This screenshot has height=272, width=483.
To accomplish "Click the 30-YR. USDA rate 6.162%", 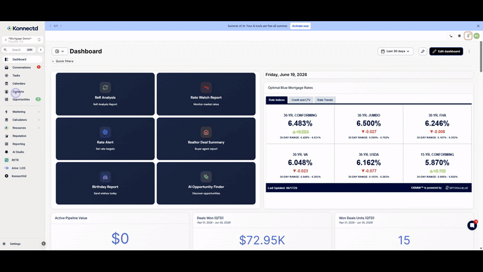I will [x=368, y=163].
